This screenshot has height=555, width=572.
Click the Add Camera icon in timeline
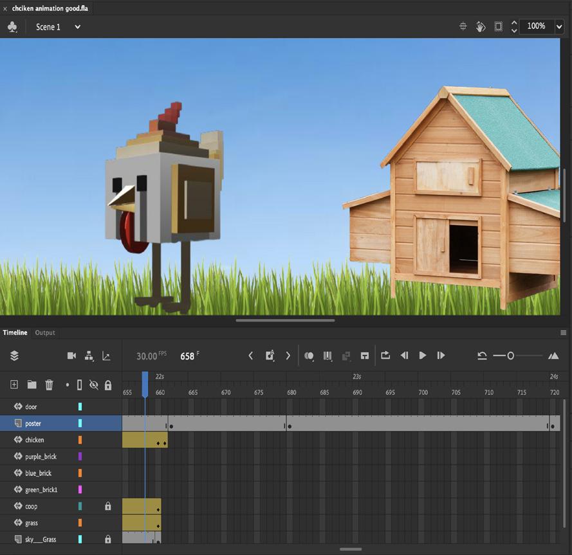click(71, 356)
